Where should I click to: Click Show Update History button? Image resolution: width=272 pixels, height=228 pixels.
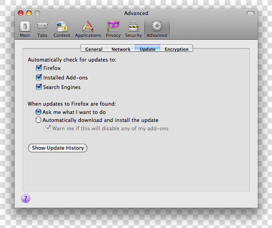pos(57,148)
